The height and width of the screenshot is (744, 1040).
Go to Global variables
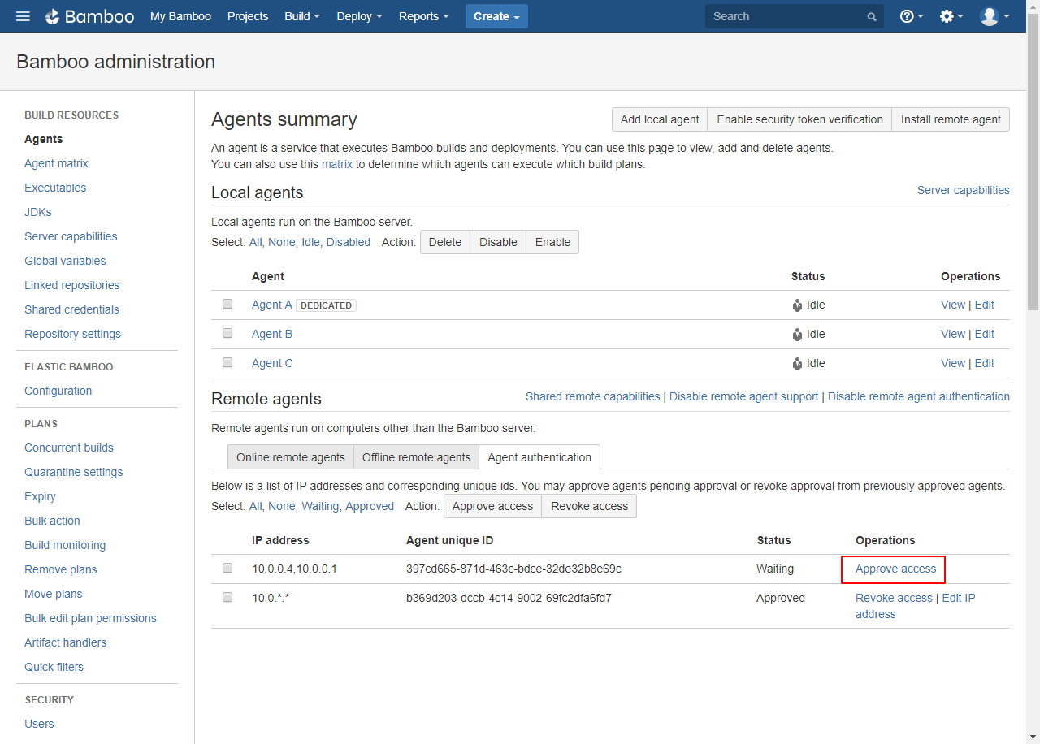coord(65,261)
